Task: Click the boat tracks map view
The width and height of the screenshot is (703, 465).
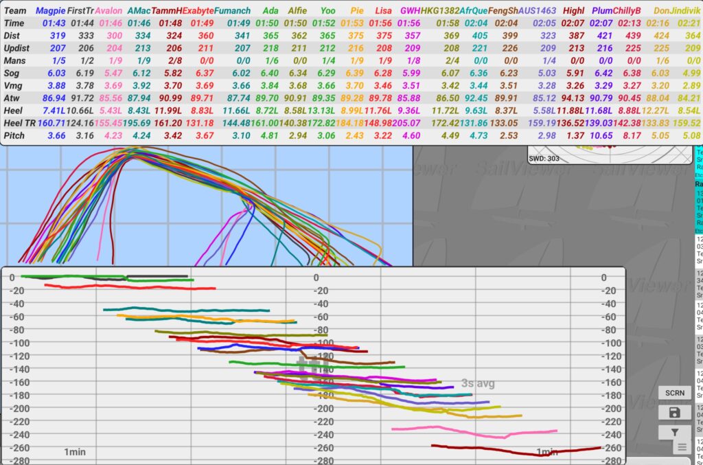Action: tap(206, 206)
